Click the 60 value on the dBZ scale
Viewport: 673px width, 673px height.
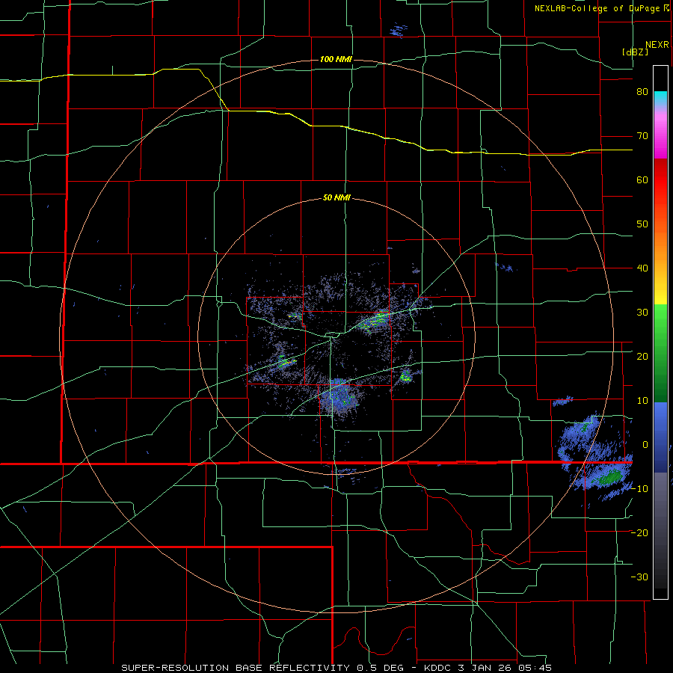pos(642,179)
